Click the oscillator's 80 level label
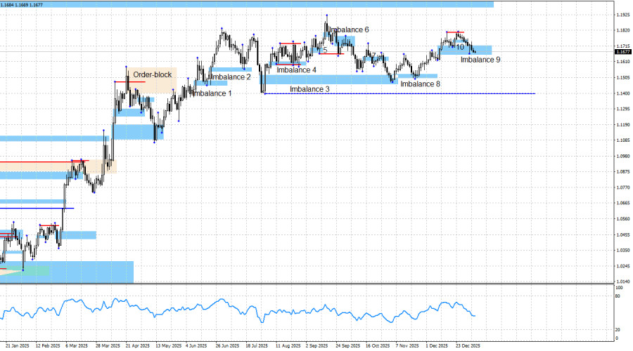The width and height of the screenshot is (633, 351). coord(618,297)
